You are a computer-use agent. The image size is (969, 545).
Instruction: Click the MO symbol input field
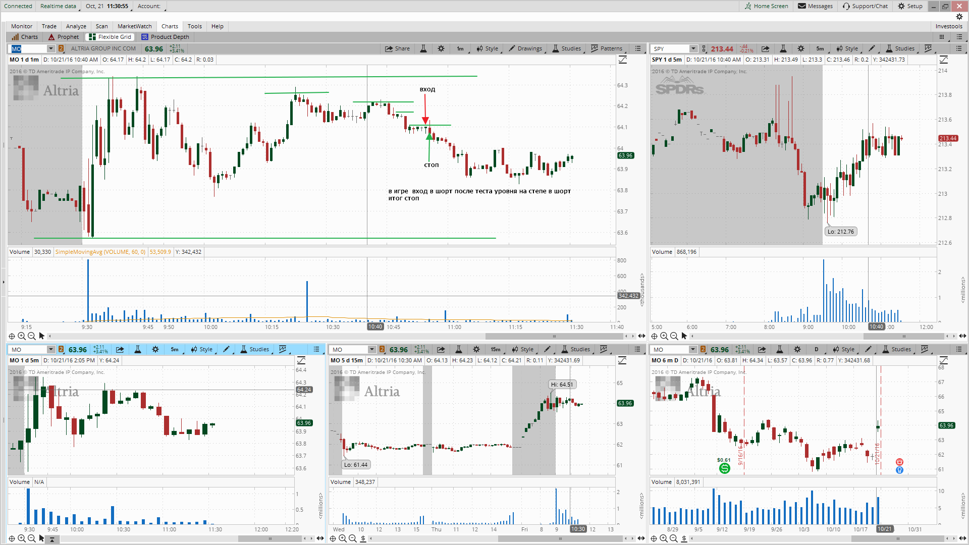point(29,48)
